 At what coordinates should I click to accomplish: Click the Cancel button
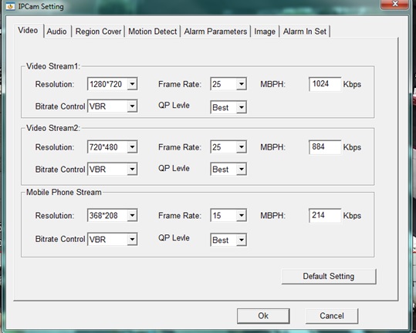332,316
